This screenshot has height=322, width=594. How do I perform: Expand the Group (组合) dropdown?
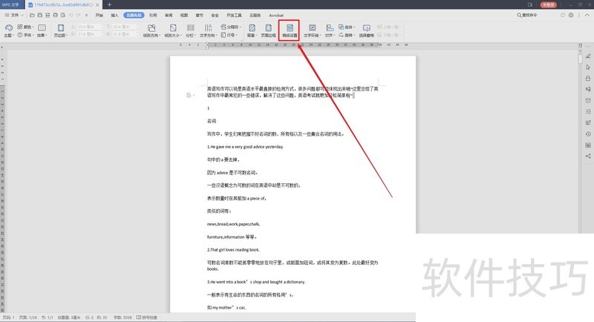click(347, 27)
